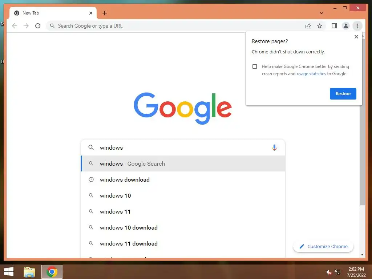The width and height of the screenshot is (372, 279).
Task: Open Chrome's three-dot menu
Action: (x=357, y=26)
